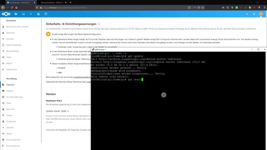267x150 pixels.
Task: Click the Installationsanleitung link
Action: [x=82, y=77]
